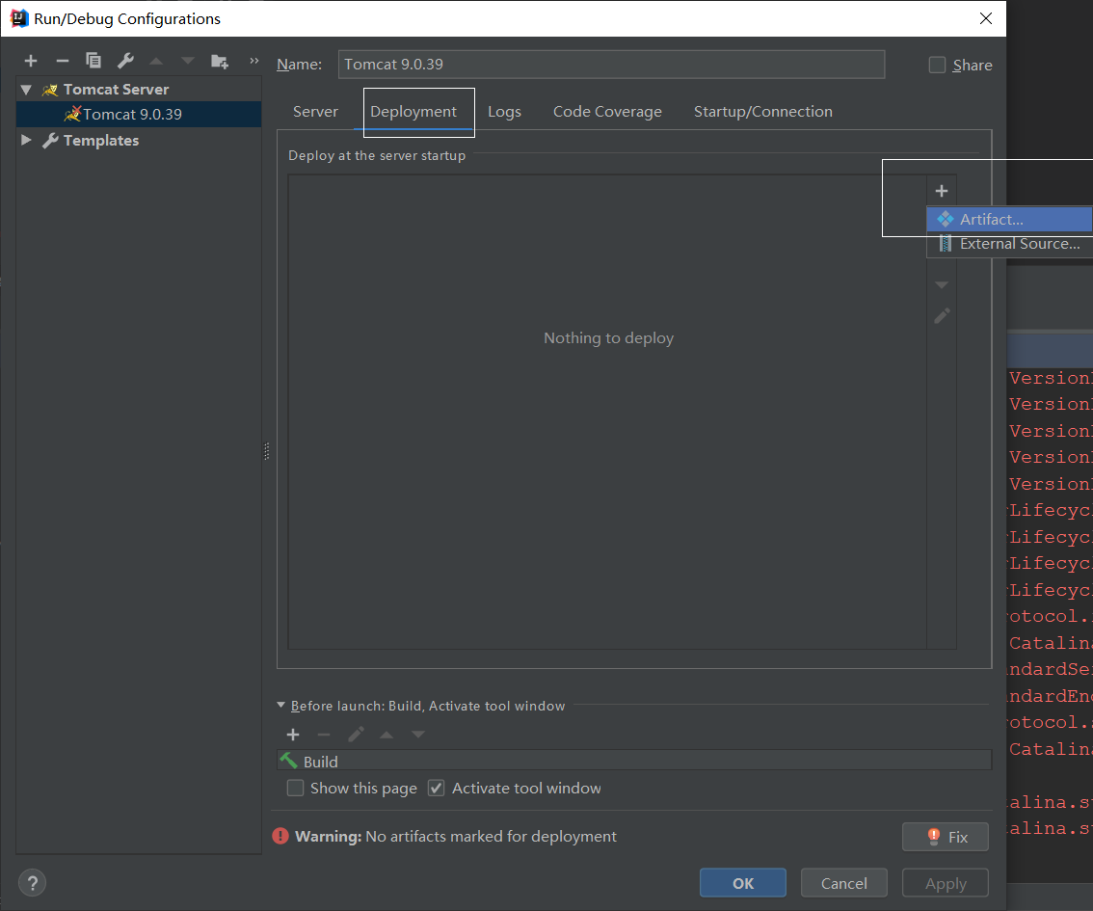Screen dimensions: 1093x911
Task: Close the Run/Debug Configurations dialog
Action: coord(986,19)
